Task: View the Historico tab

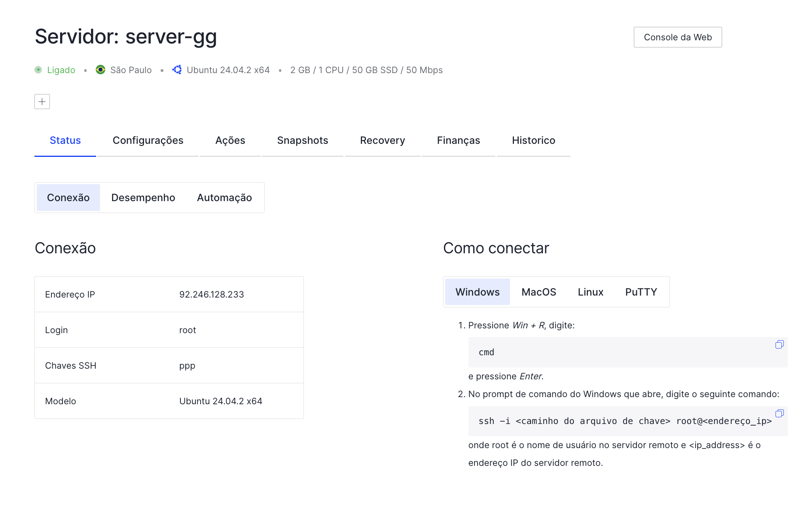Action: [533, 140]
